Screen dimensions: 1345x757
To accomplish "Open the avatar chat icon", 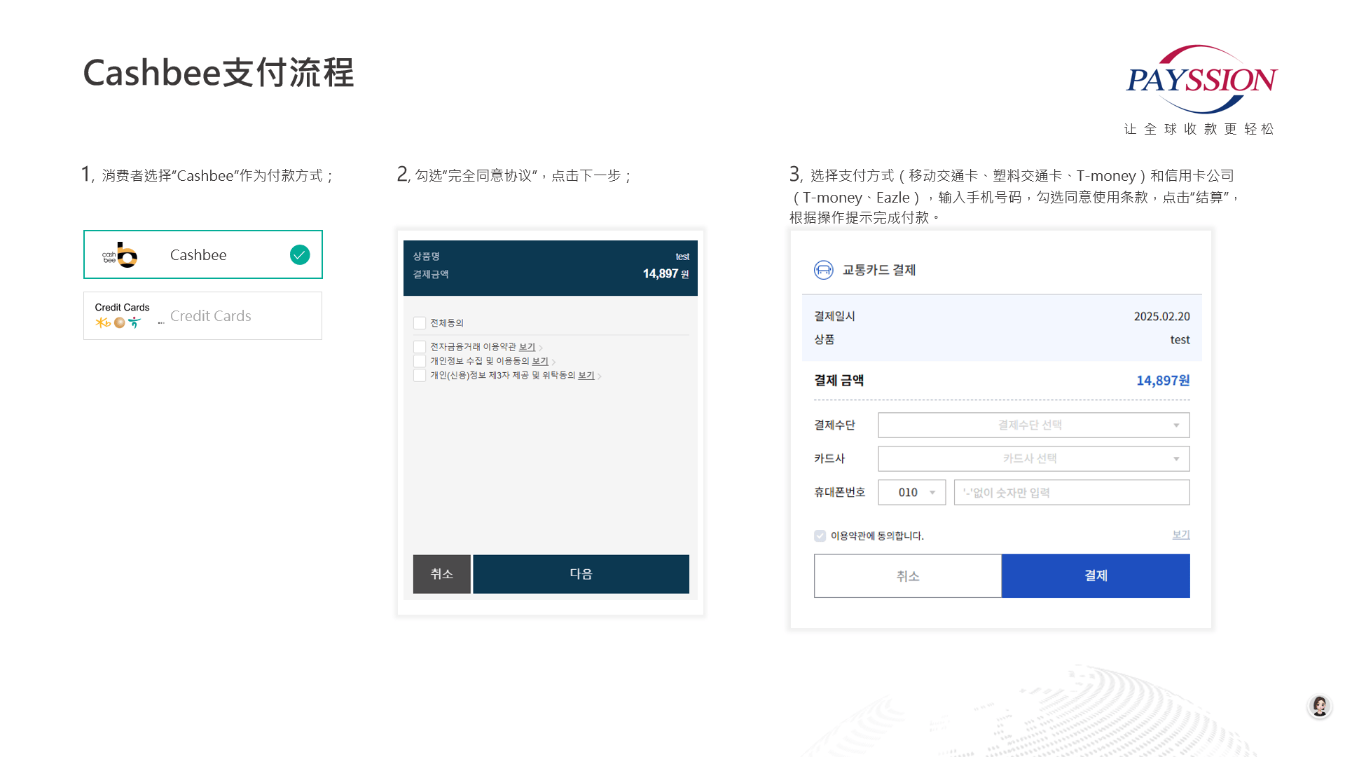I will 1320,706.
